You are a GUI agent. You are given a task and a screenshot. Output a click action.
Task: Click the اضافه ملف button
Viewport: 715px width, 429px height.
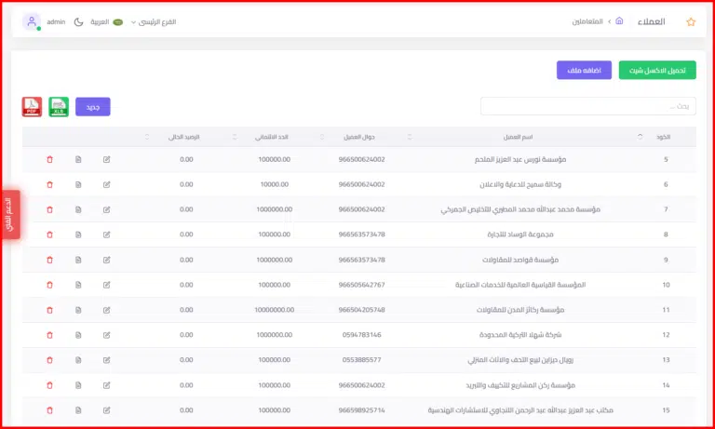tap(584, 71)
